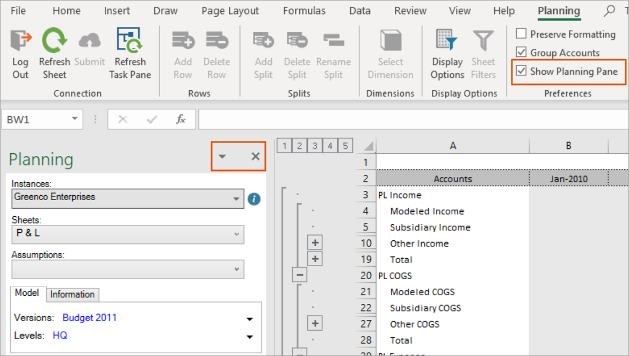The height and width of the screenshot is (356, 629).
Task: Open the Planning pane options arrow
Action: pos(222,156)
